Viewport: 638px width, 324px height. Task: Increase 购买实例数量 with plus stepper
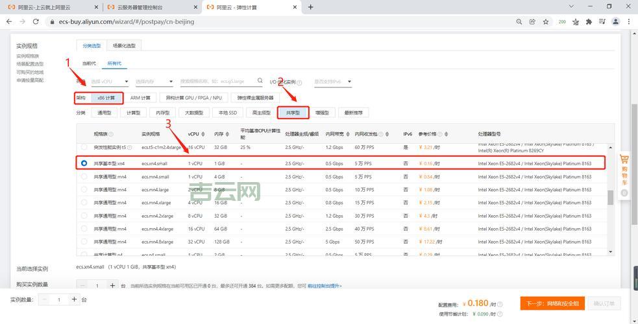(113, 285)
